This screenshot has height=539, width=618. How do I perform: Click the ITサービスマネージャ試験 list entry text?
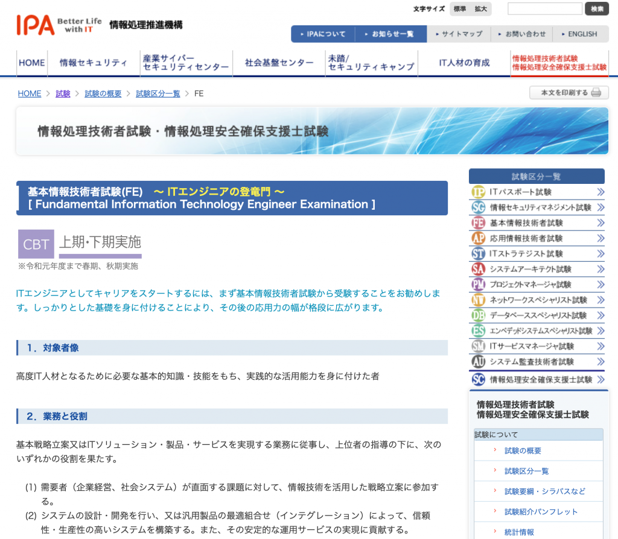click(531, 346)
